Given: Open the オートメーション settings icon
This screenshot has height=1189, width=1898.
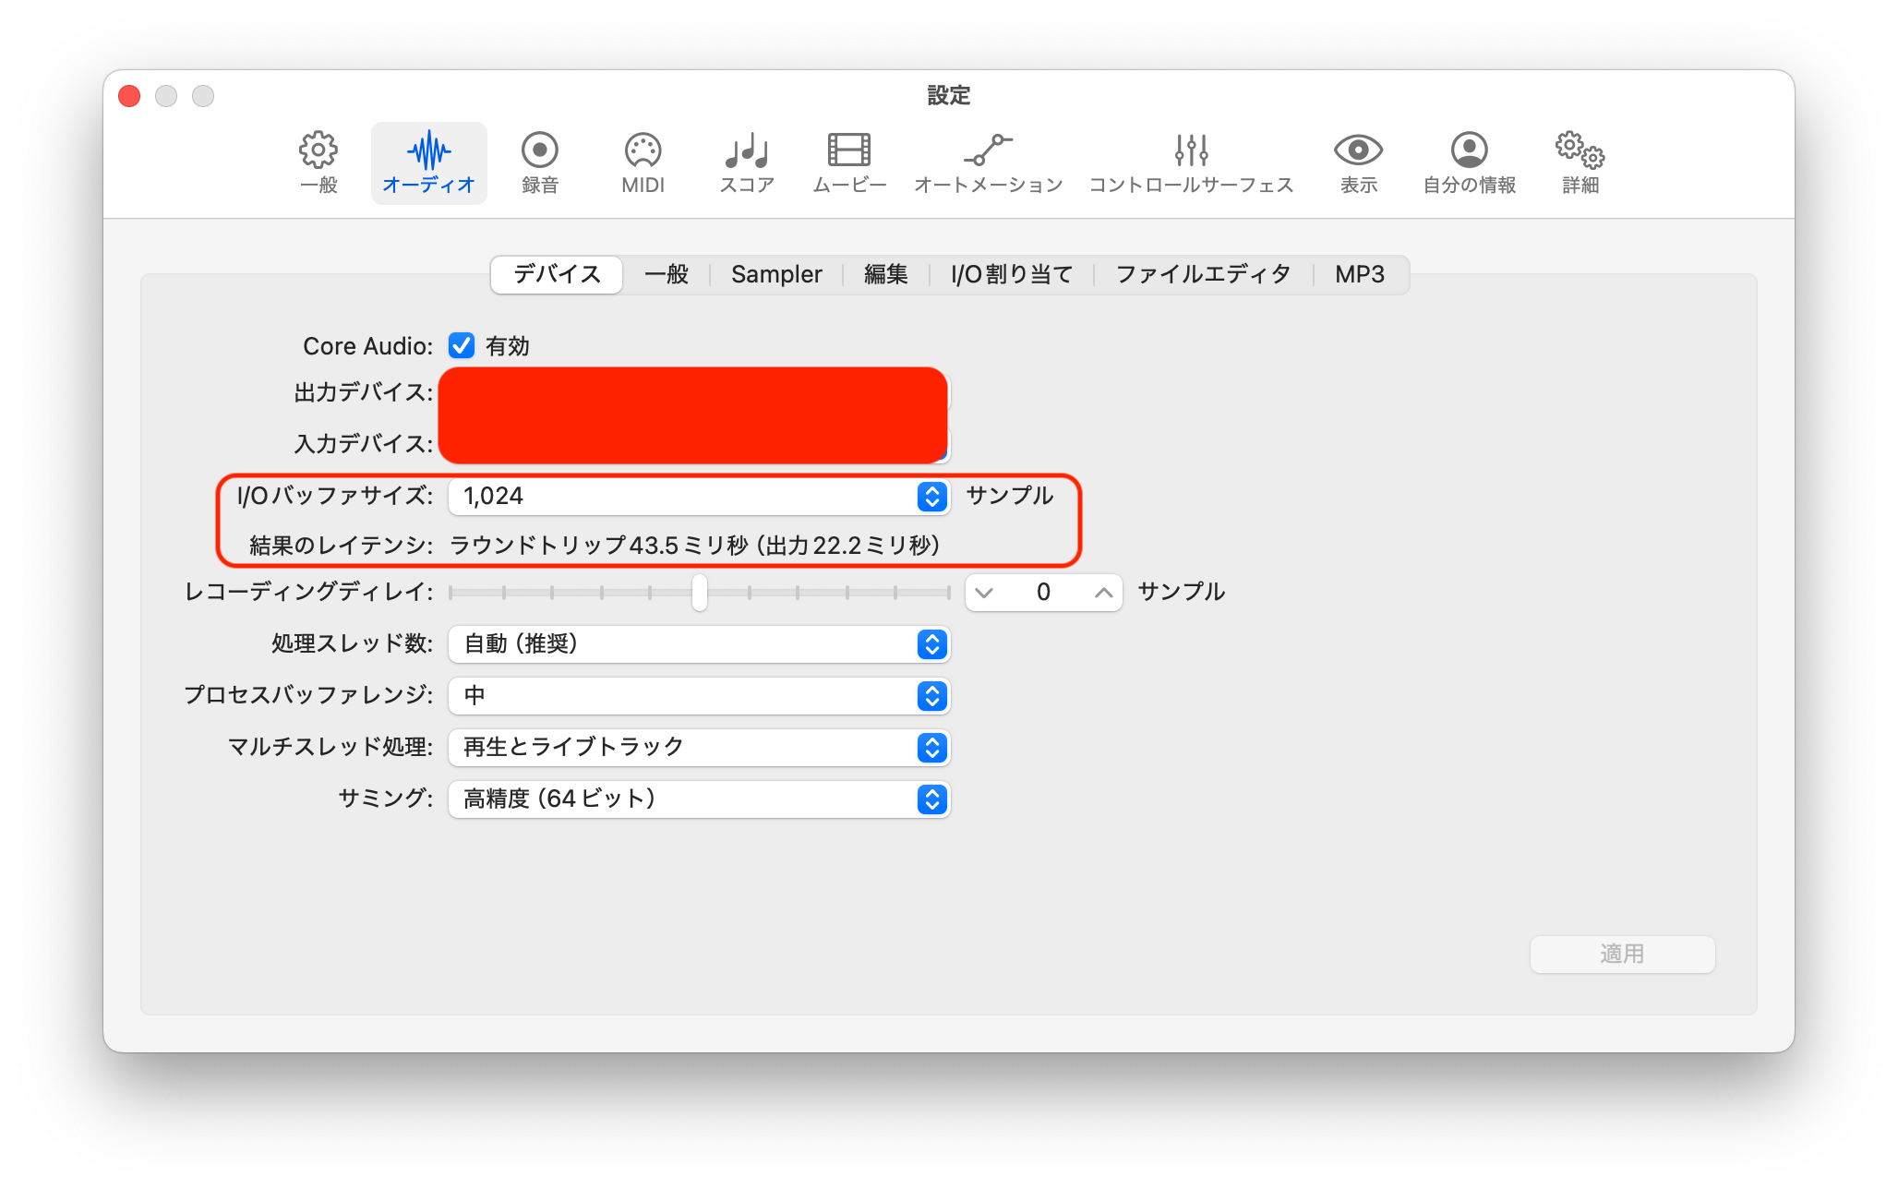Looking at the screenshot, I should pyautogui.click(x=988, y=151).
